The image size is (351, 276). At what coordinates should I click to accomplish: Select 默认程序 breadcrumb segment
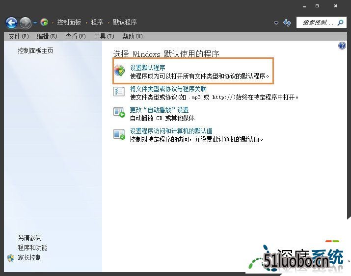[125, 22]
